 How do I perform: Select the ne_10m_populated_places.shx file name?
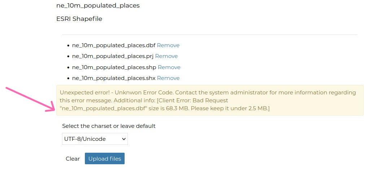point(113,78)
